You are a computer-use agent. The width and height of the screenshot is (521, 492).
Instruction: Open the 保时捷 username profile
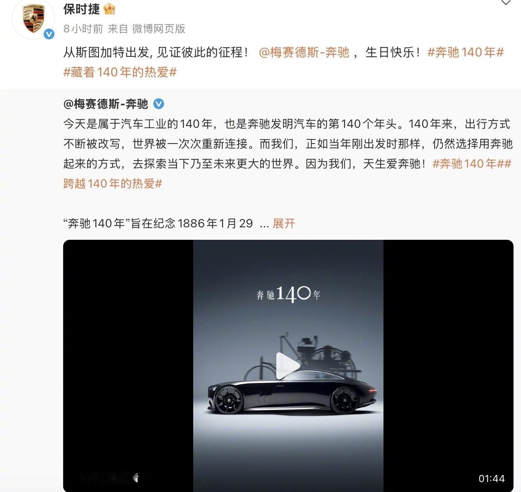81,9
